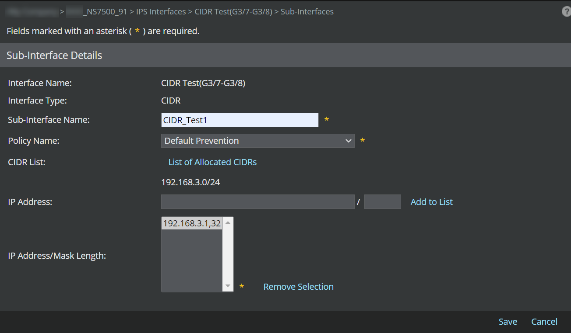This screenshot has width=571, height=333.
Task: Click the IP Address/Mask Length label
Action: coord(57,256)
